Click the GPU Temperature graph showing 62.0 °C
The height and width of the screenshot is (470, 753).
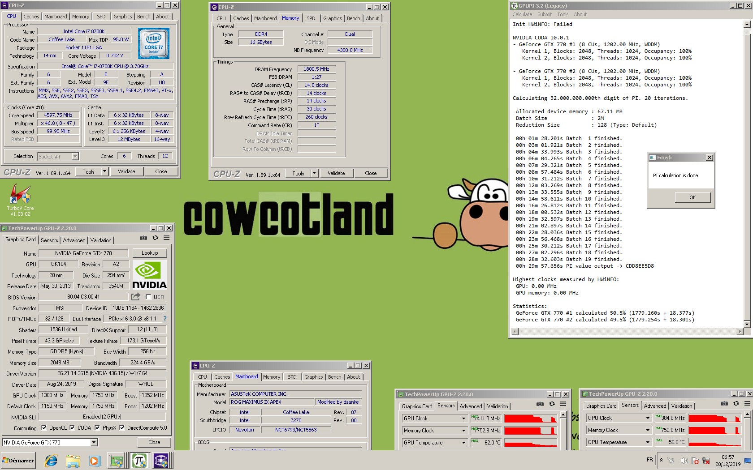(x=530, y=443)
